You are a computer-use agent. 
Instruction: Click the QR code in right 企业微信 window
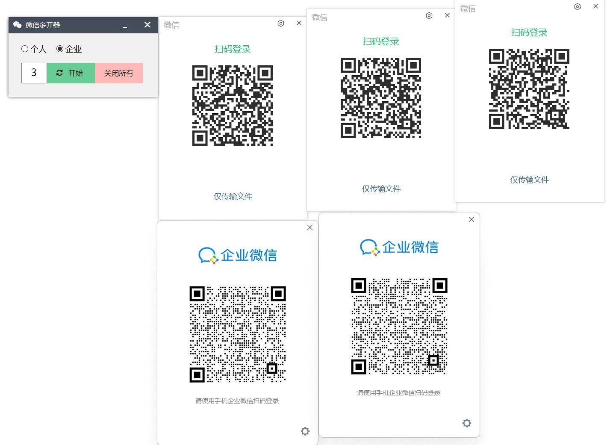tap(399, 326)
